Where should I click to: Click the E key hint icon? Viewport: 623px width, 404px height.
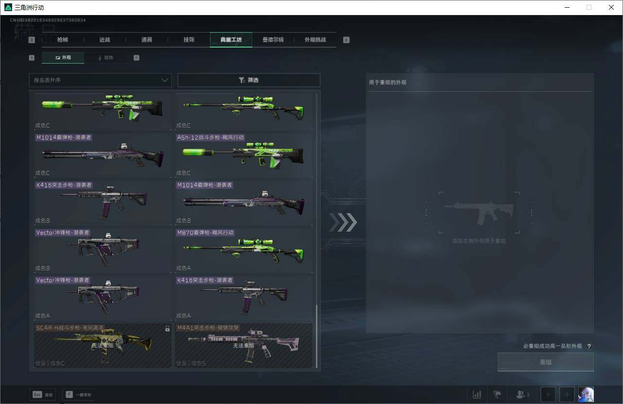(x=346, y=40)
